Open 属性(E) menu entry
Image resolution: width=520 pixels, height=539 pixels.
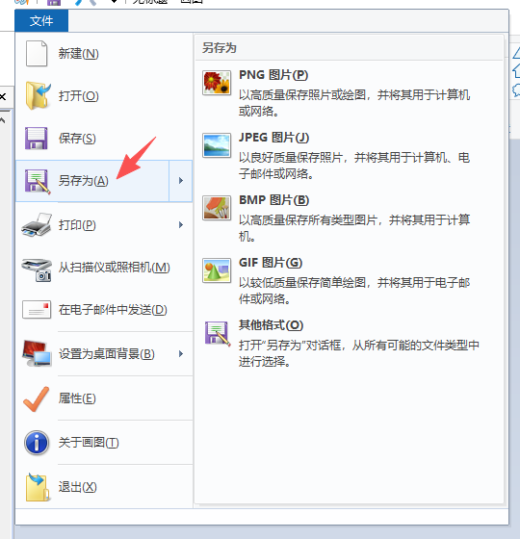coord(104,398)
